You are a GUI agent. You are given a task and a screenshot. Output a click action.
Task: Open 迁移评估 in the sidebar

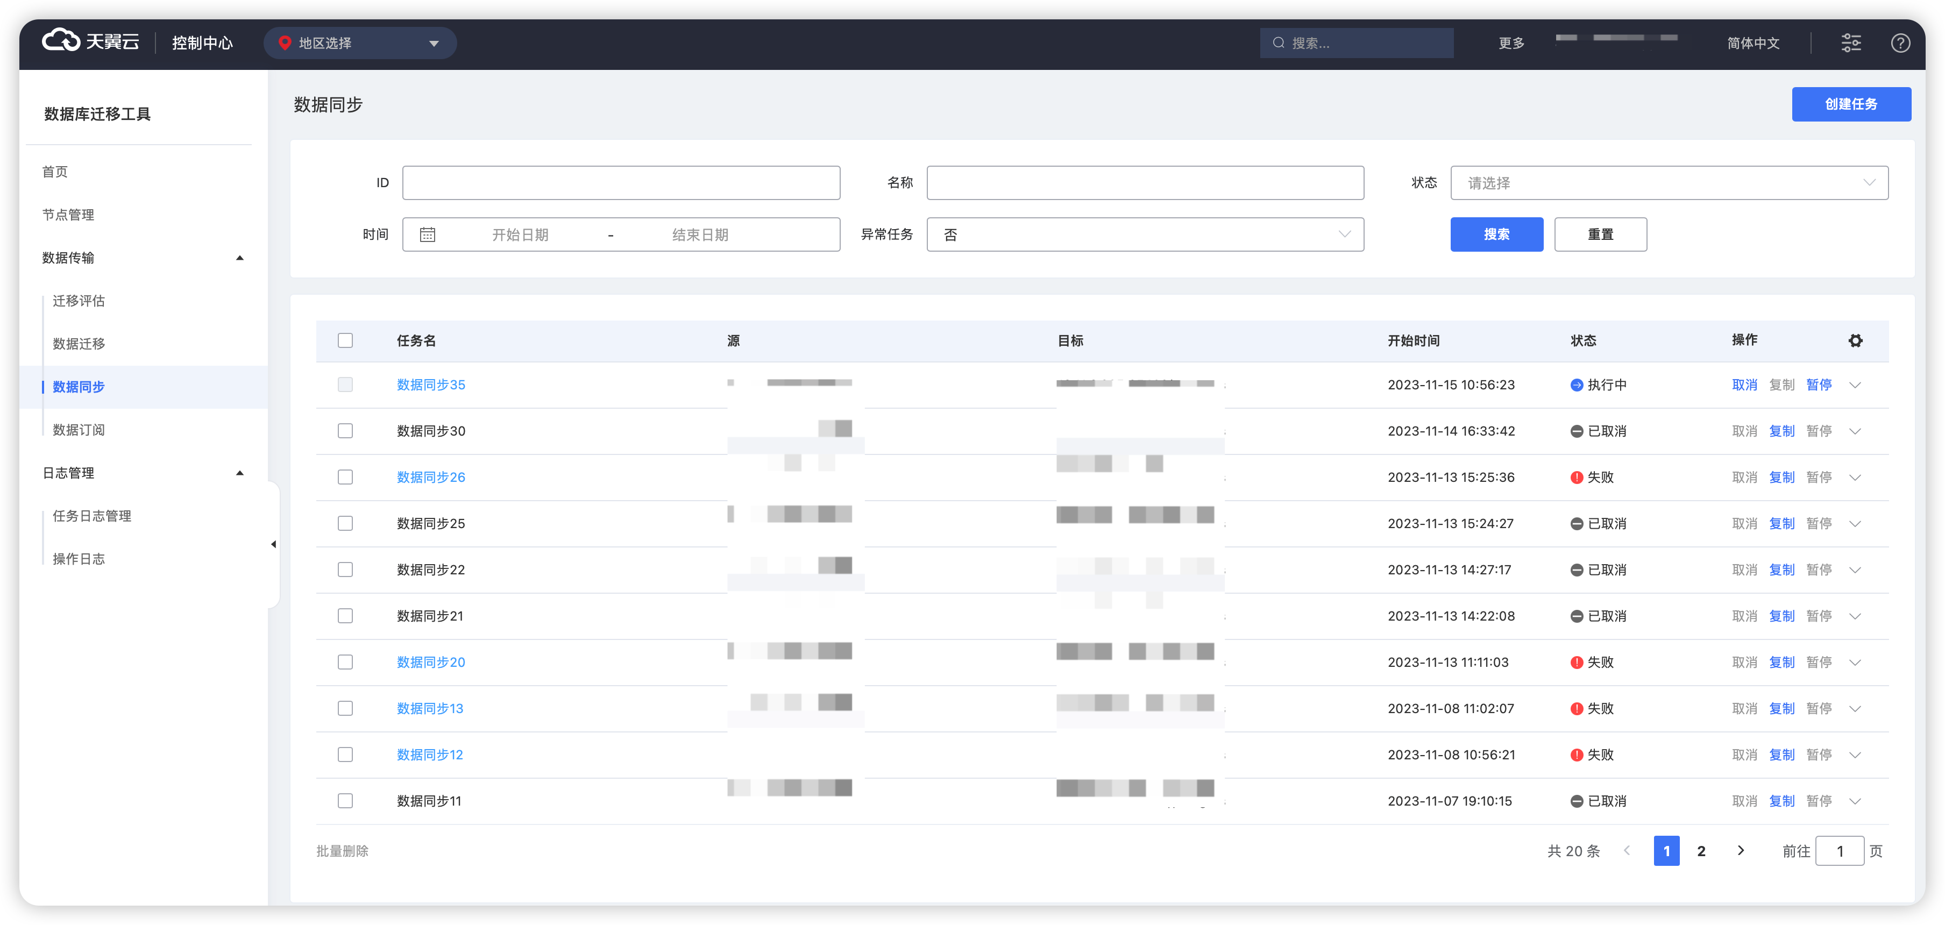(79, 301)
